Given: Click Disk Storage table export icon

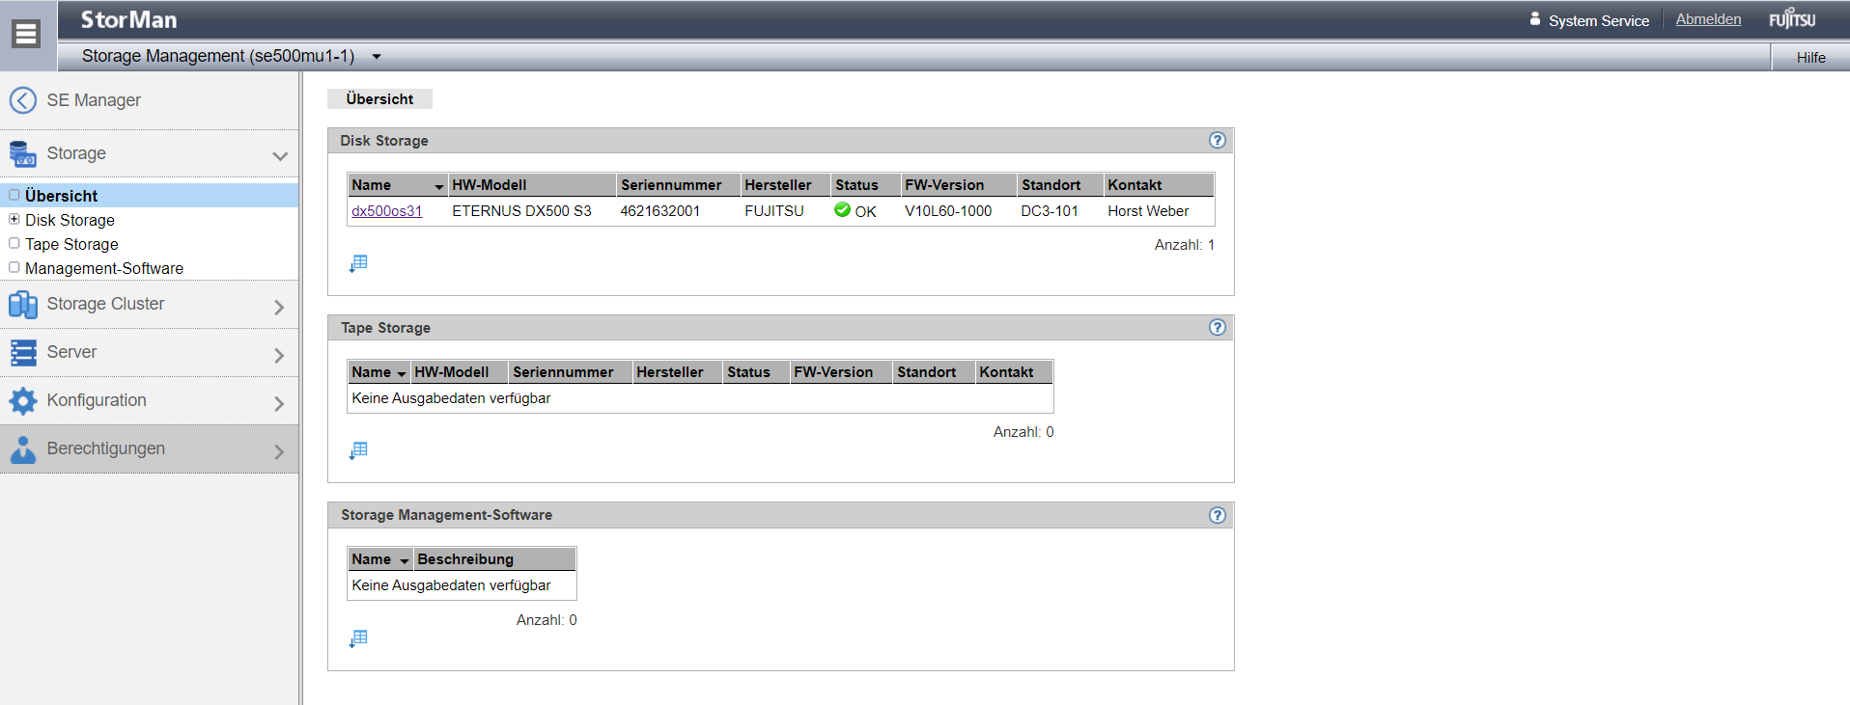Looking at the screenshot, I should (358, 263).
